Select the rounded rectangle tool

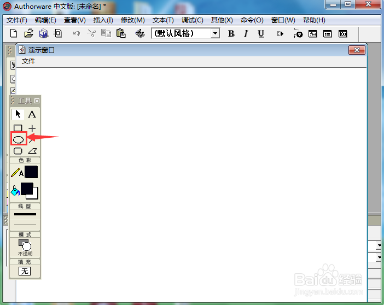[x=18, y=151]
